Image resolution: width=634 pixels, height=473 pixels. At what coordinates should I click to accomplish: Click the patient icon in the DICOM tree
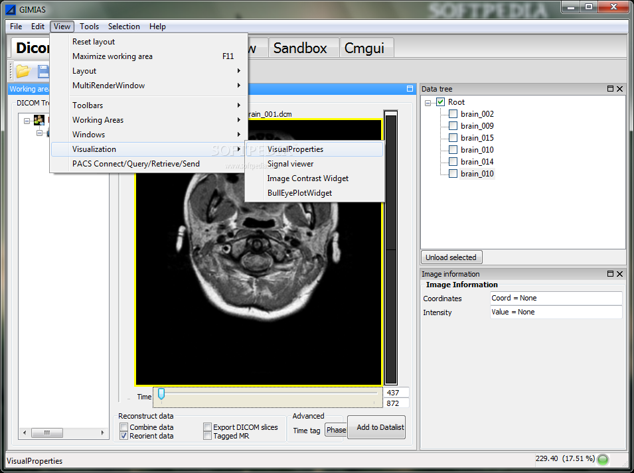click(x=39, y=120)
